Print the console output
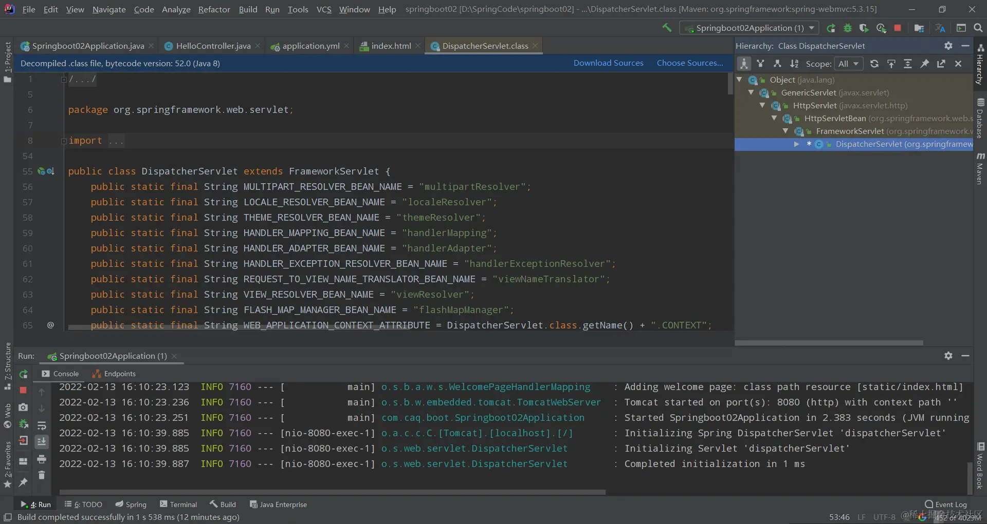Screen dimensions: 987x524 [42, 458]
